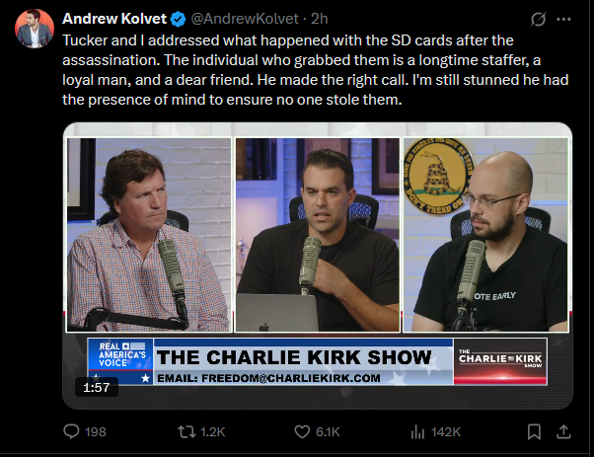Click the 1:57 video duration label

(97, 387)
